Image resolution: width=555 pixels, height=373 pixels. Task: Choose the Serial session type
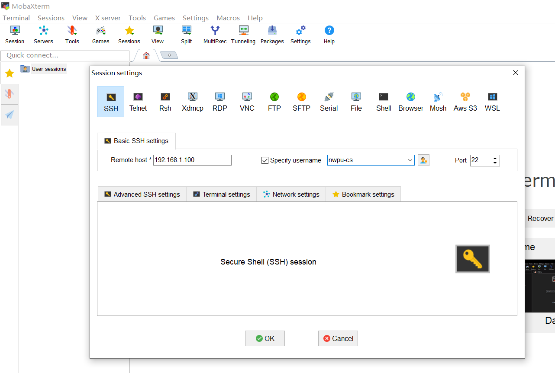tap(329, 102)
